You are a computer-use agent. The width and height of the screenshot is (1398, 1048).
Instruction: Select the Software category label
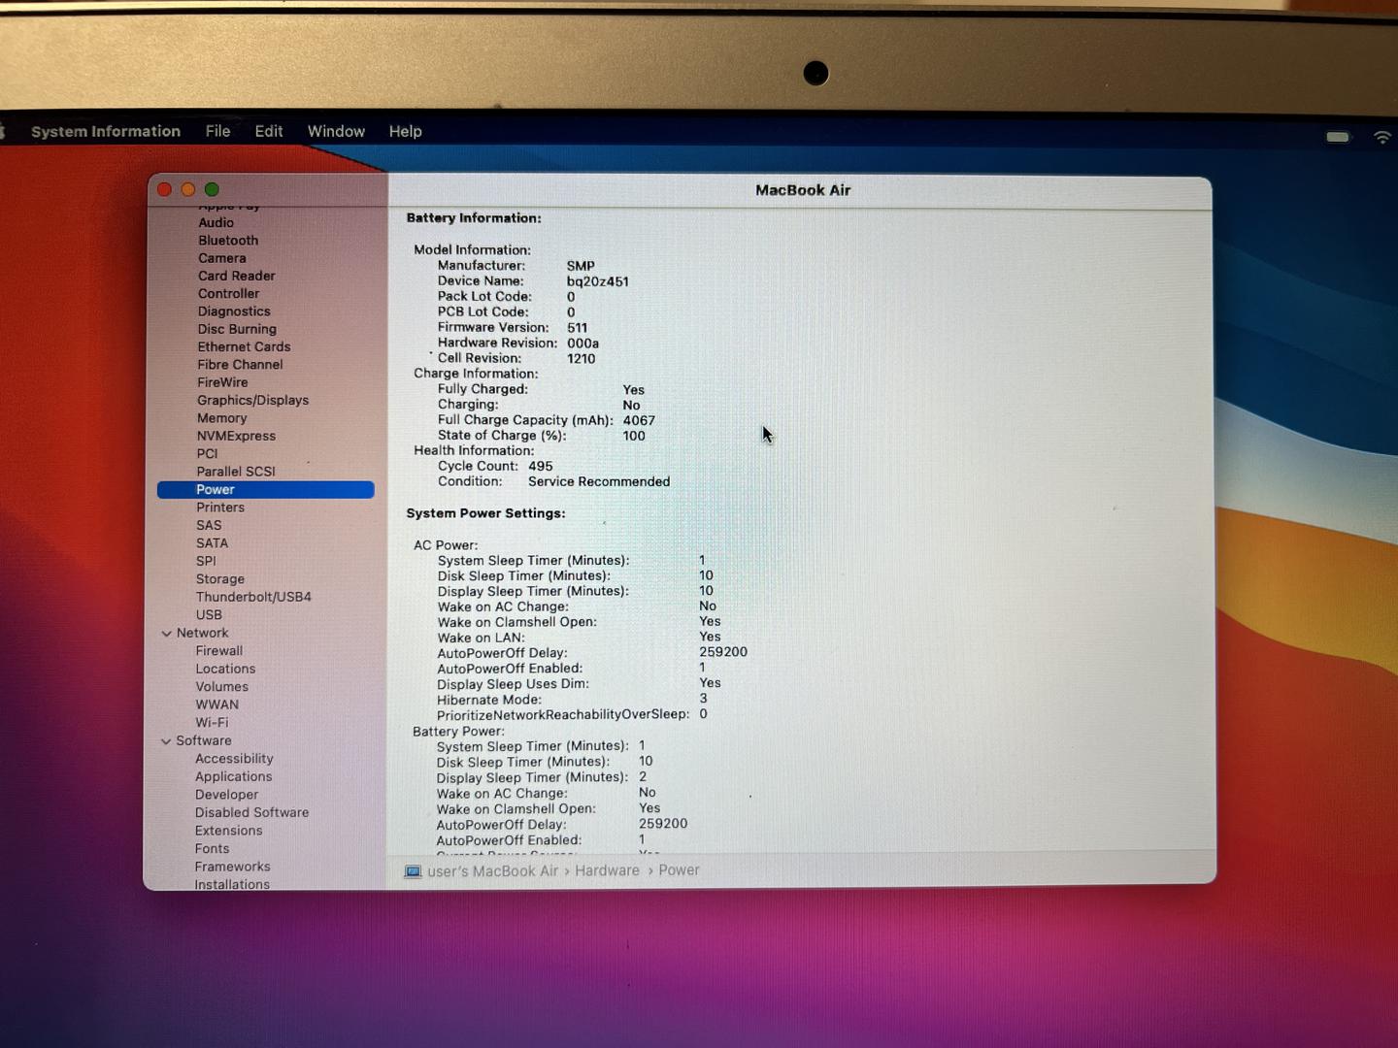[204, 740]
